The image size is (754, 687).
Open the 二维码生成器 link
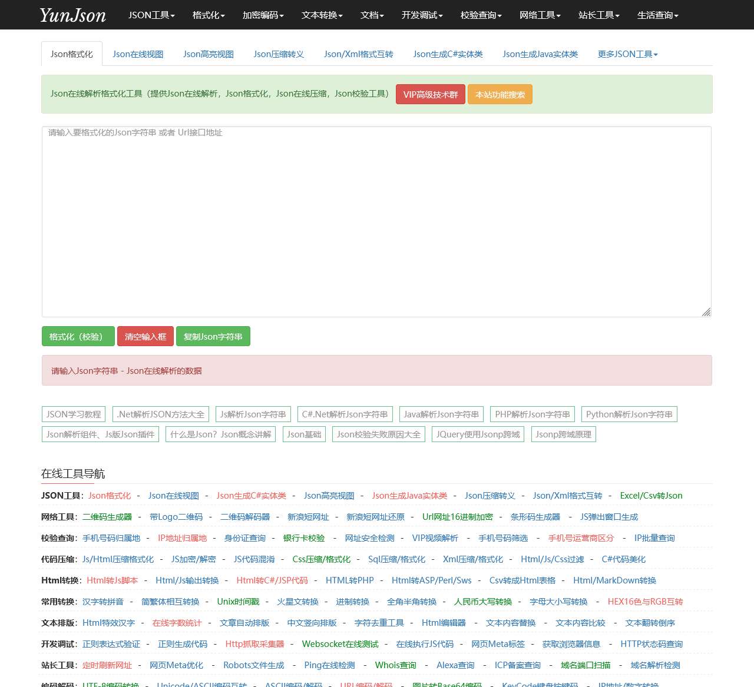108,516
